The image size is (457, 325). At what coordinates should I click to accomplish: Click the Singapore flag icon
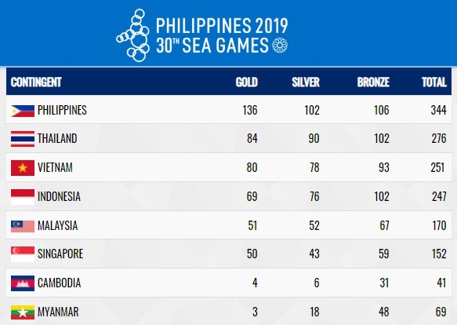pos(23,254)
